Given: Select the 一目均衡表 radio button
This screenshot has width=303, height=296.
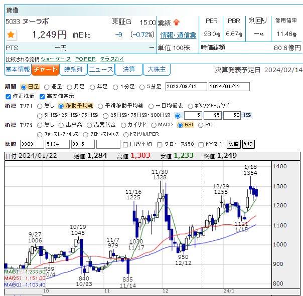Looking at the screenshot, I should (151, 106).
